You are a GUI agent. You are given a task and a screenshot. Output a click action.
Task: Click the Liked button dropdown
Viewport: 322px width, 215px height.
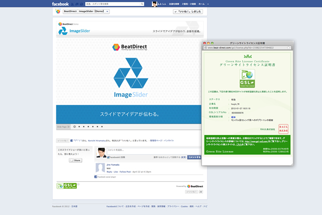[188, 11]
